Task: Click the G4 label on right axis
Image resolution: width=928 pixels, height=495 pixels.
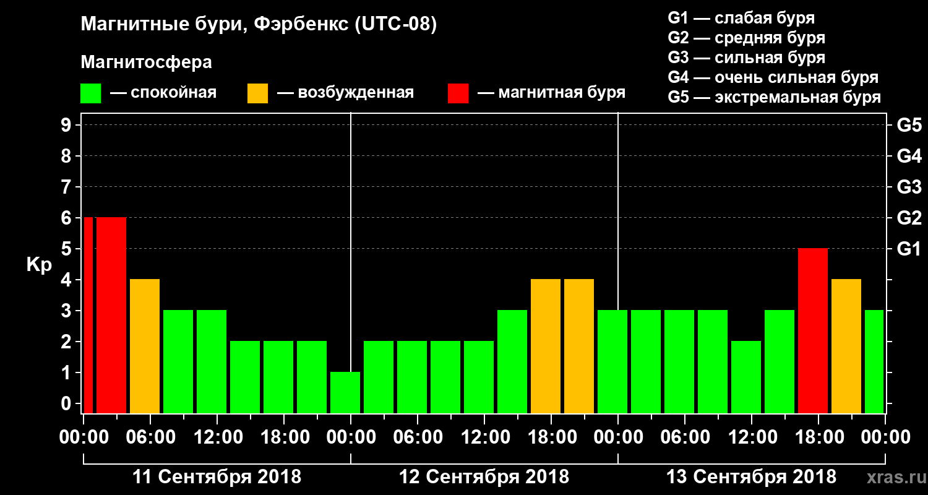Action: 909,156
